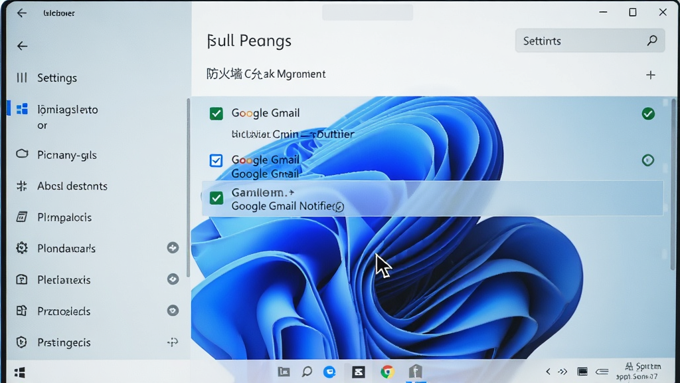Uncheck the Gamllem Google Gmail Notifier checkbox

pyautogui.click(x=216, y=198)
